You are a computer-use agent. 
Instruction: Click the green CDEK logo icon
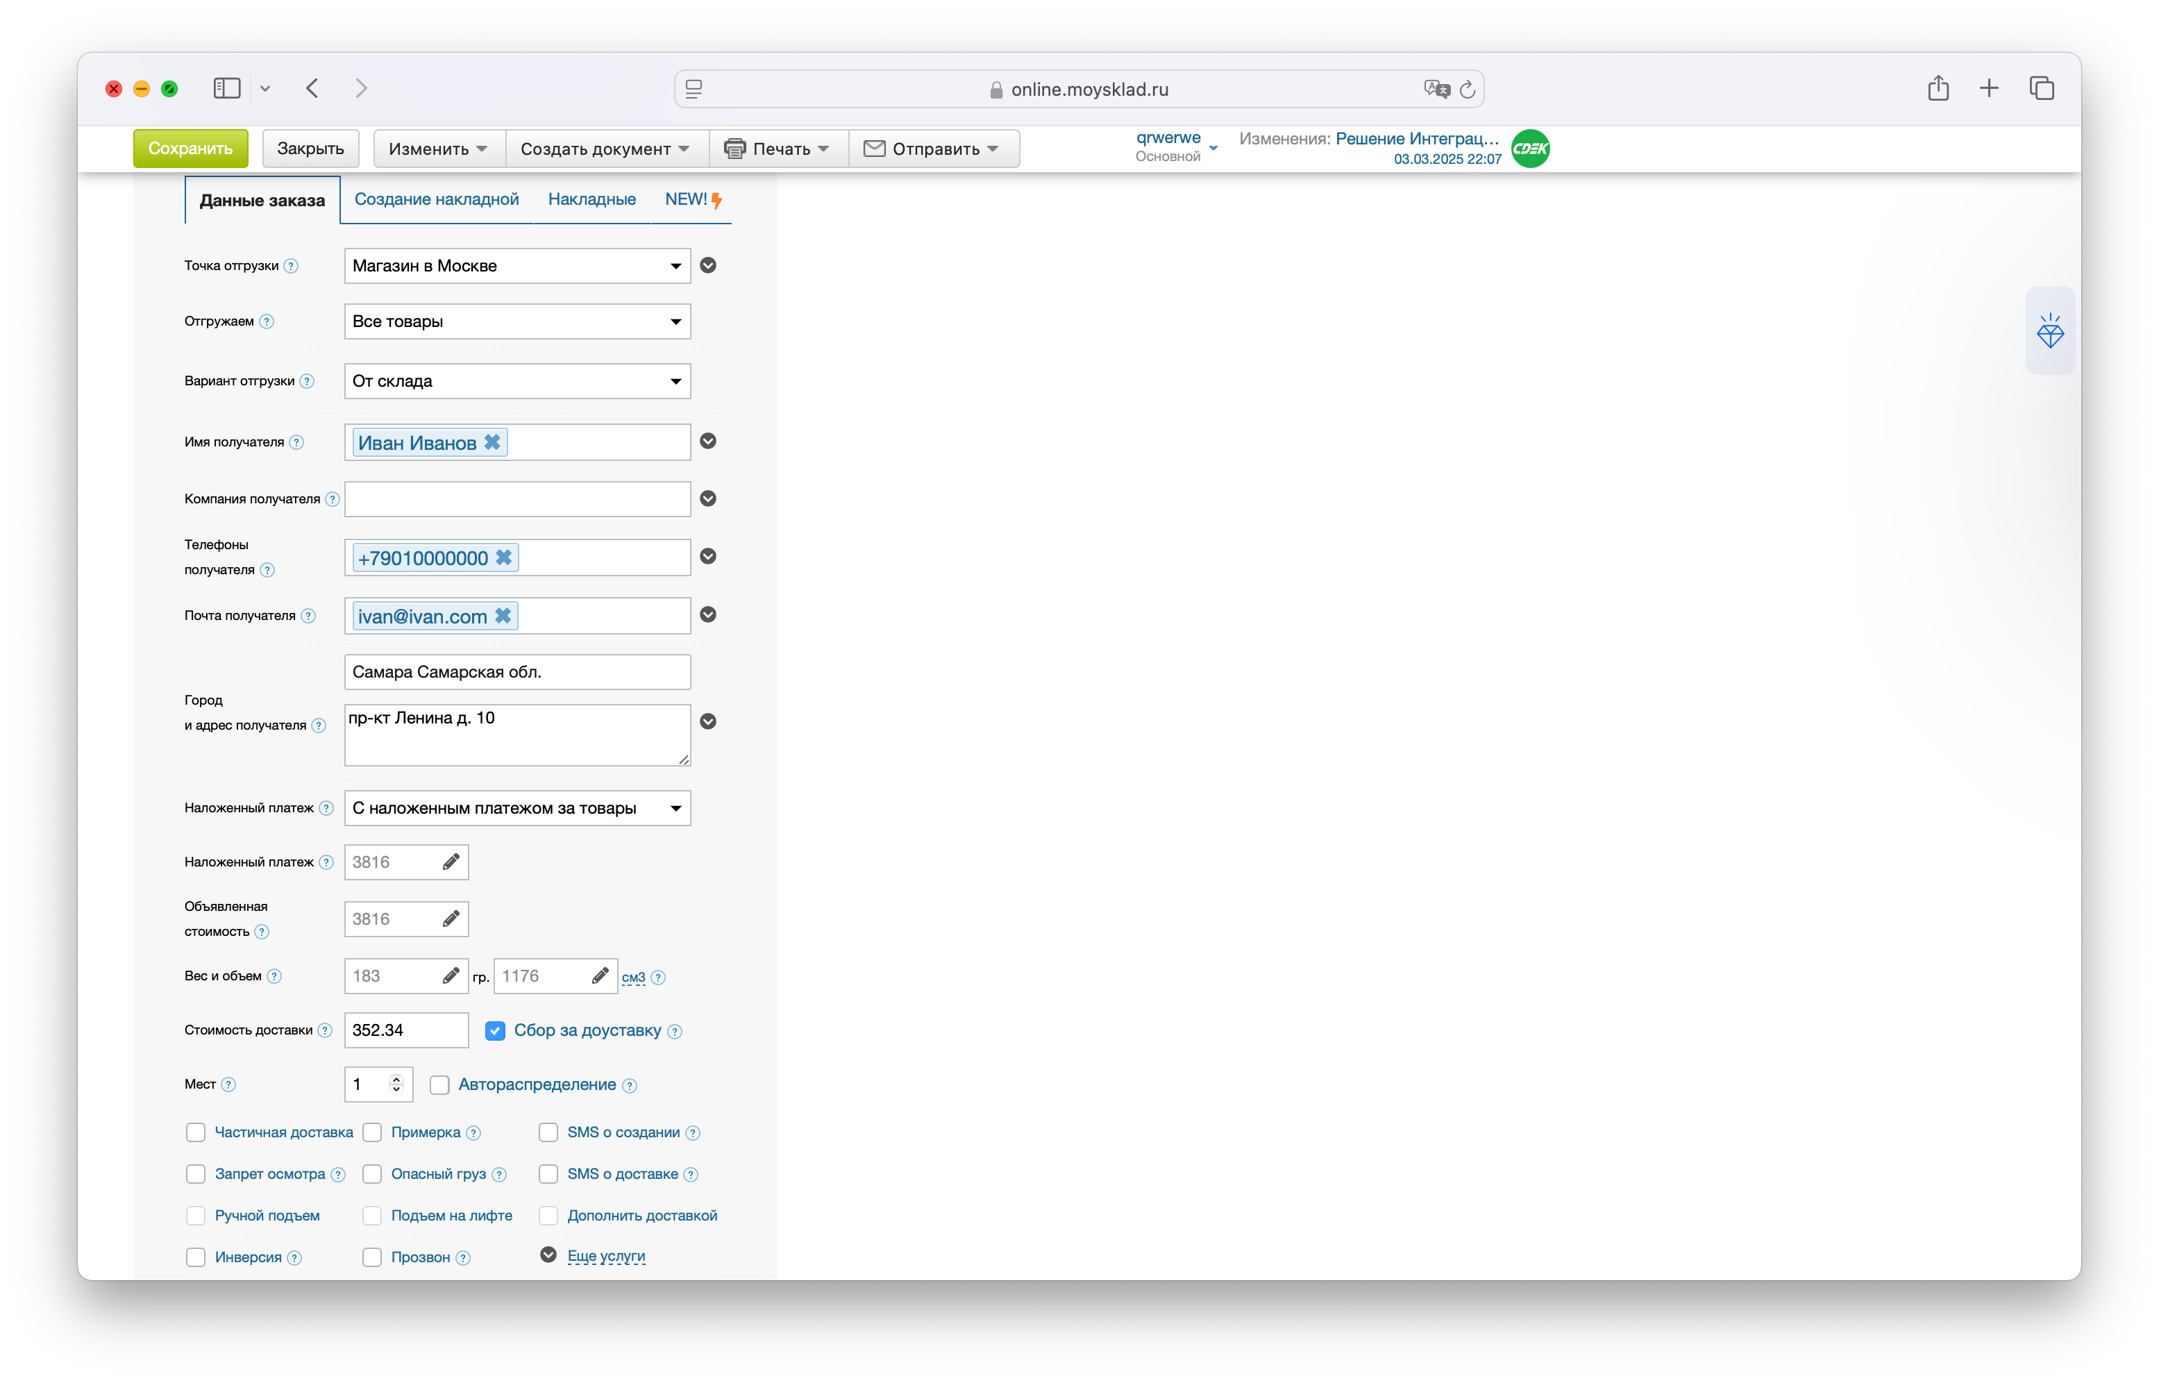coord(1530,148)
